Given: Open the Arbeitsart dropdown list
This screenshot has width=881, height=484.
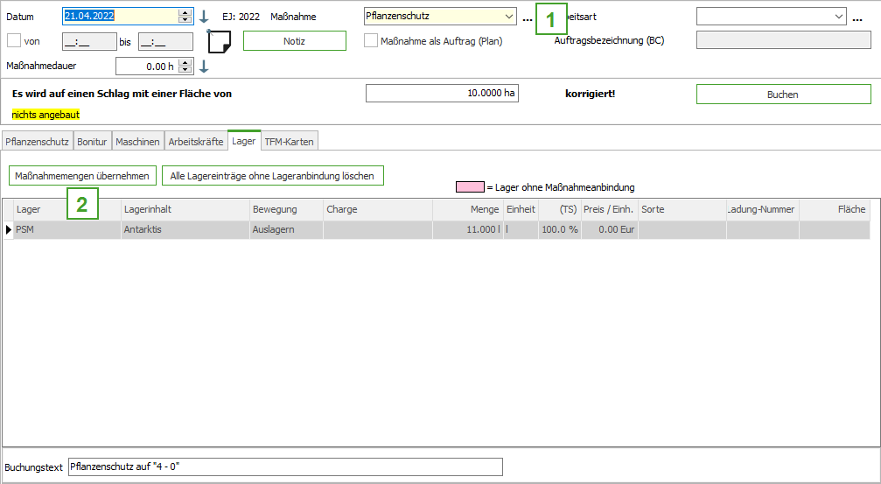Looking at the screenshot, I should [840, 17].
